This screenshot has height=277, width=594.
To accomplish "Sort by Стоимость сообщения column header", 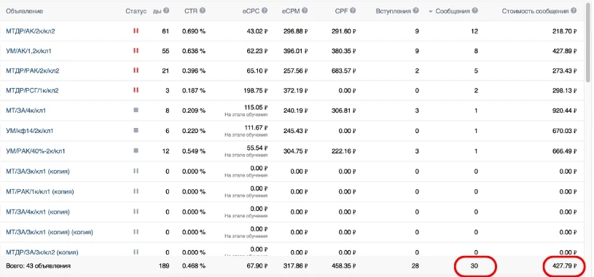I will [x=535, y=11].
